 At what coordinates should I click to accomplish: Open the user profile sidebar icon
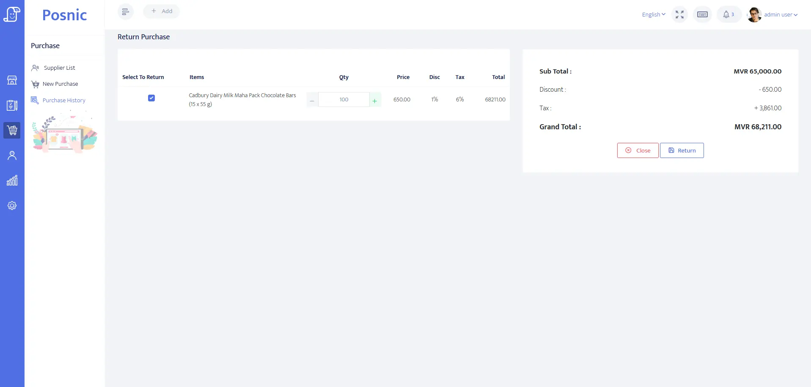point(12,155)
